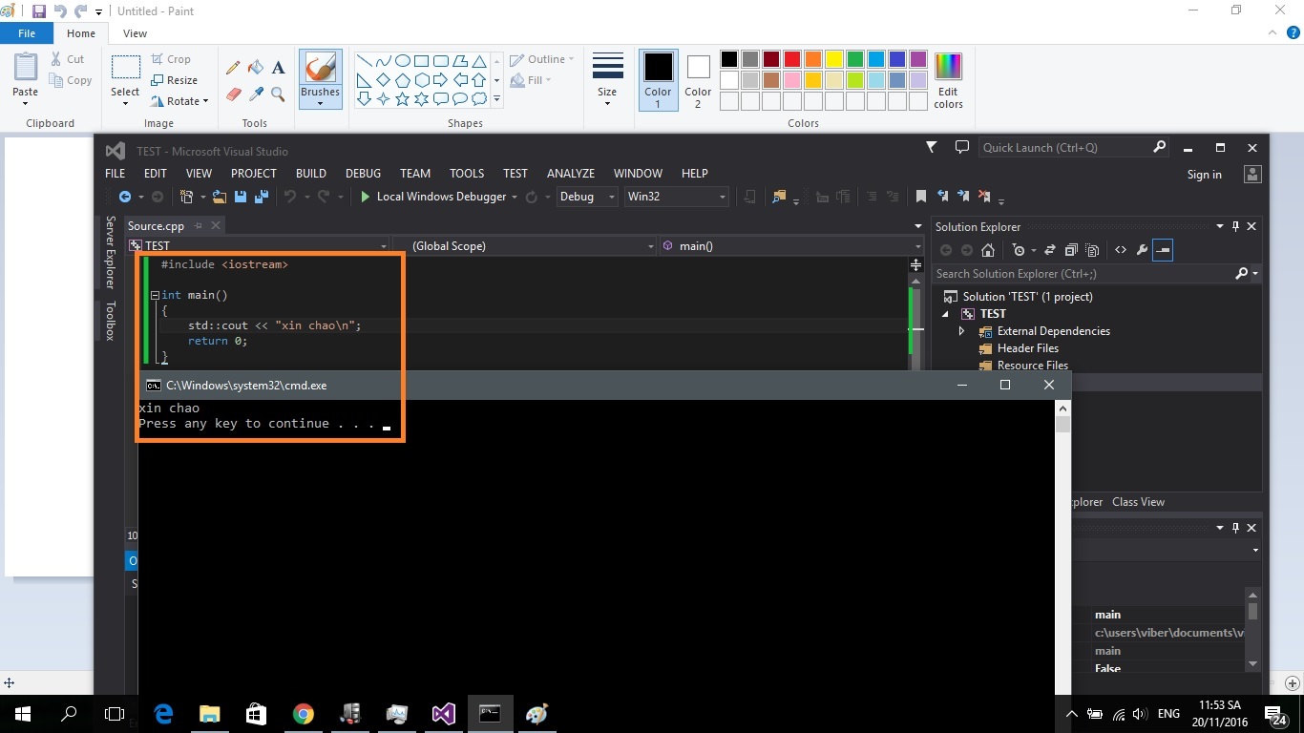The height and width of the screenshot is (733, 1304).
Task: Select the Text tool
Action: click(x=278, y=68)
